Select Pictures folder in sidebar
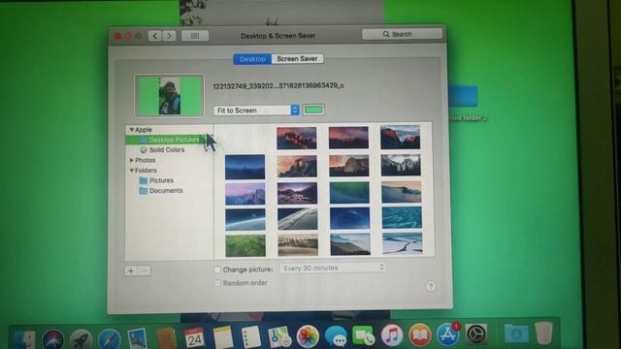The image size is (621, 349). [161, 180]
